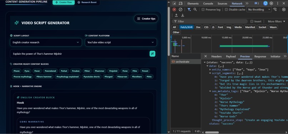Collapse the data object node
The width and height of the screenshot is (288, 134).
point(208,66)
